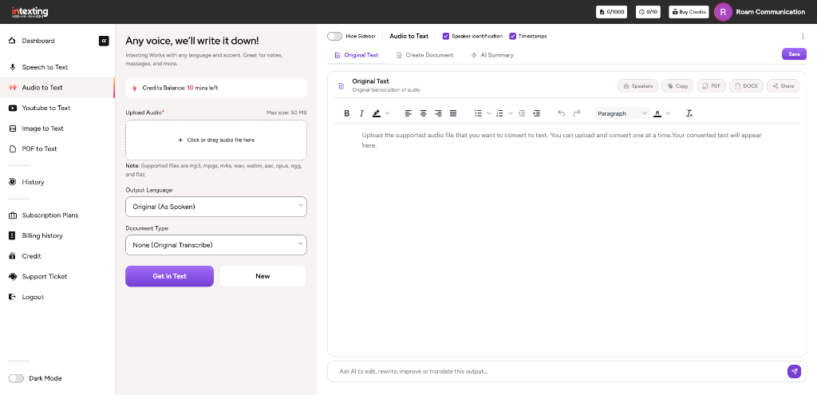Uncheck Speaker Identification checkbox
This screenshot has height=395, width=817.
click(x=446, y=37)
